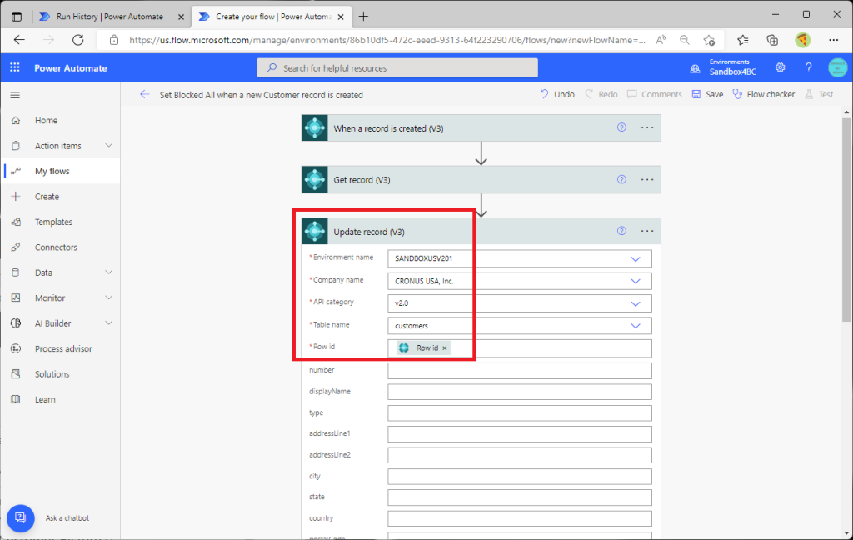Click Save in command bar
Screen dimensions: 853x540
click(x=707, y=94)
